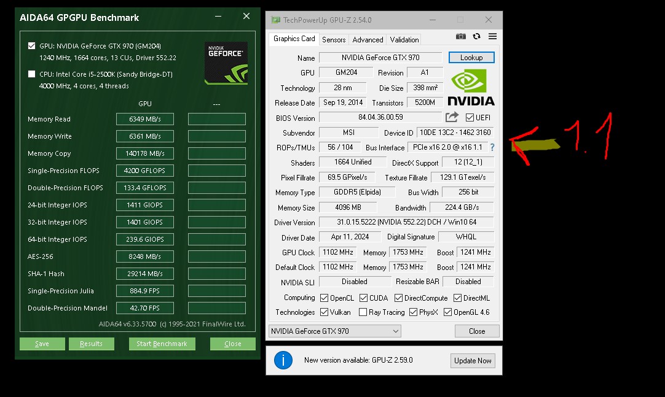Click the Single-Precision FLOPS value 4200 GFLOPS
Image resolution: width=665 pixels, height=397 pixels.
point(144,171)
